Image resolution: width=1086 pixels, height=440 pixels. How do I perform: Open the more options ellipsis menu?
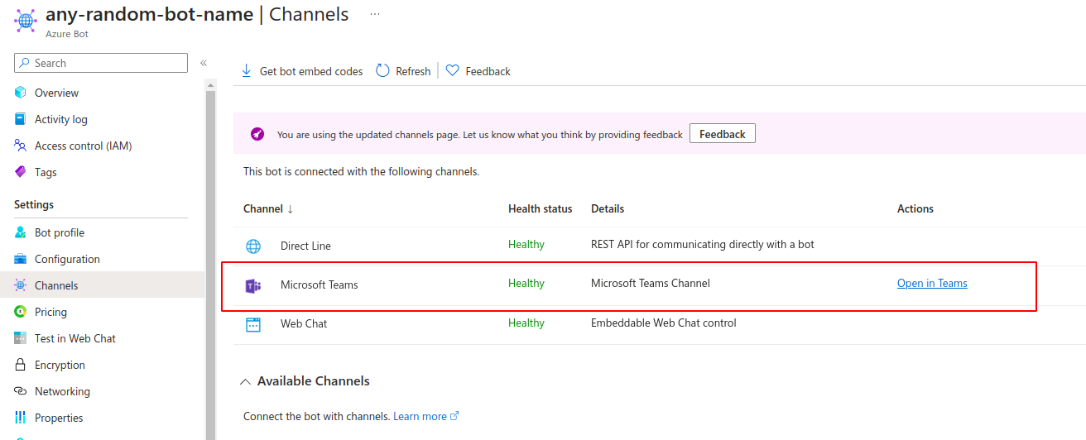coord(375,14)
